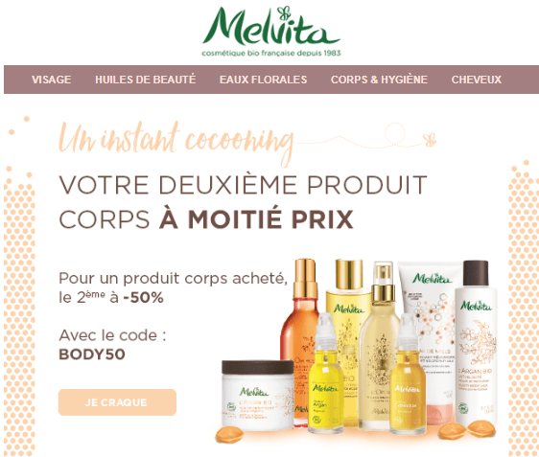Go to CORPS & HYGIÈNE section

coord(379,80)
